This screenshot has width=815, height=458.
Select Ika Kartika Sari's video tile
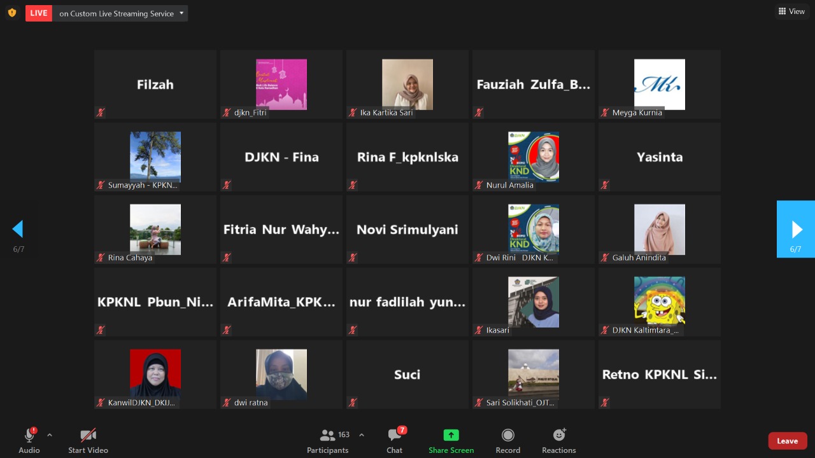click(407, 84)
